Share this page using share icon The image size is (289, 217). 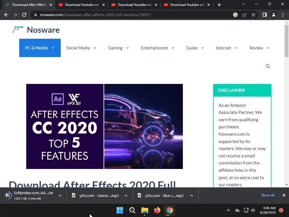[244, 15]
